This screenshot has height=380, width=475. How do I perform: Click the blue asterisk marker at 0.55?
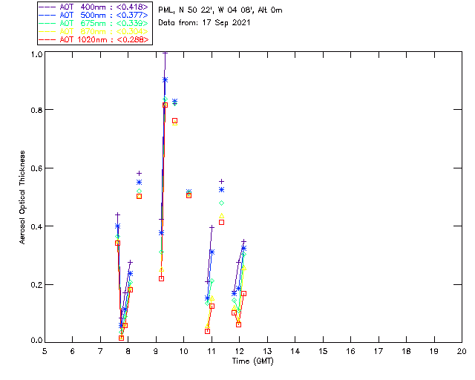point(139,182)
